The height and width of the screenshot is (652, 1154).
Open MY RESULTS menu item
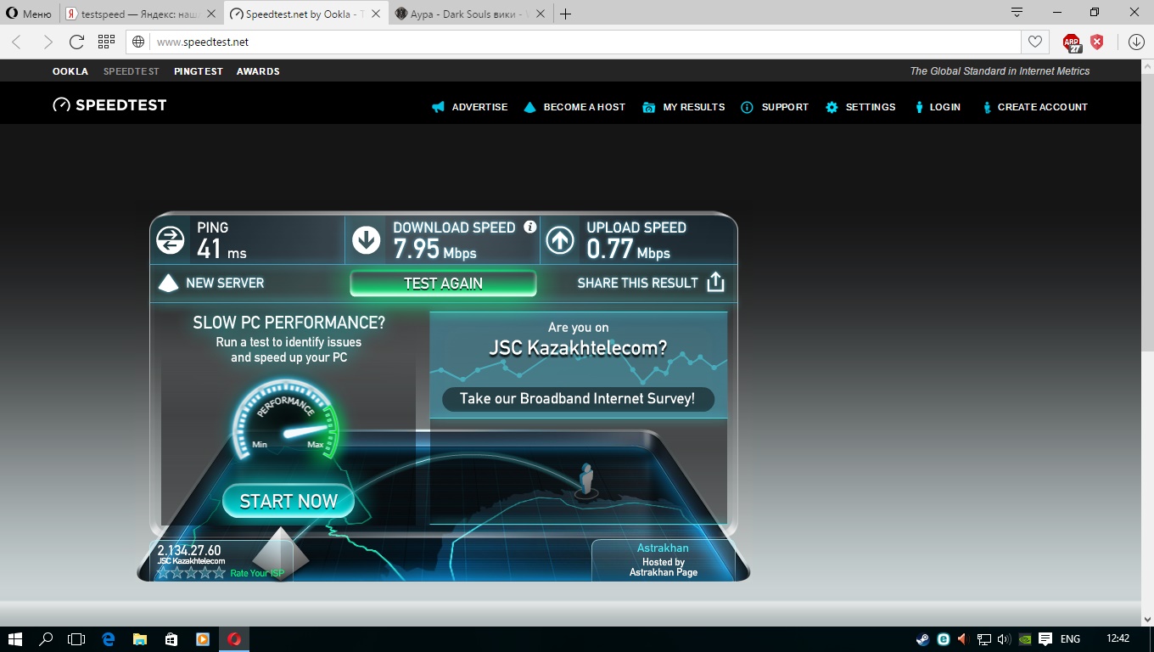click(684, 107)
